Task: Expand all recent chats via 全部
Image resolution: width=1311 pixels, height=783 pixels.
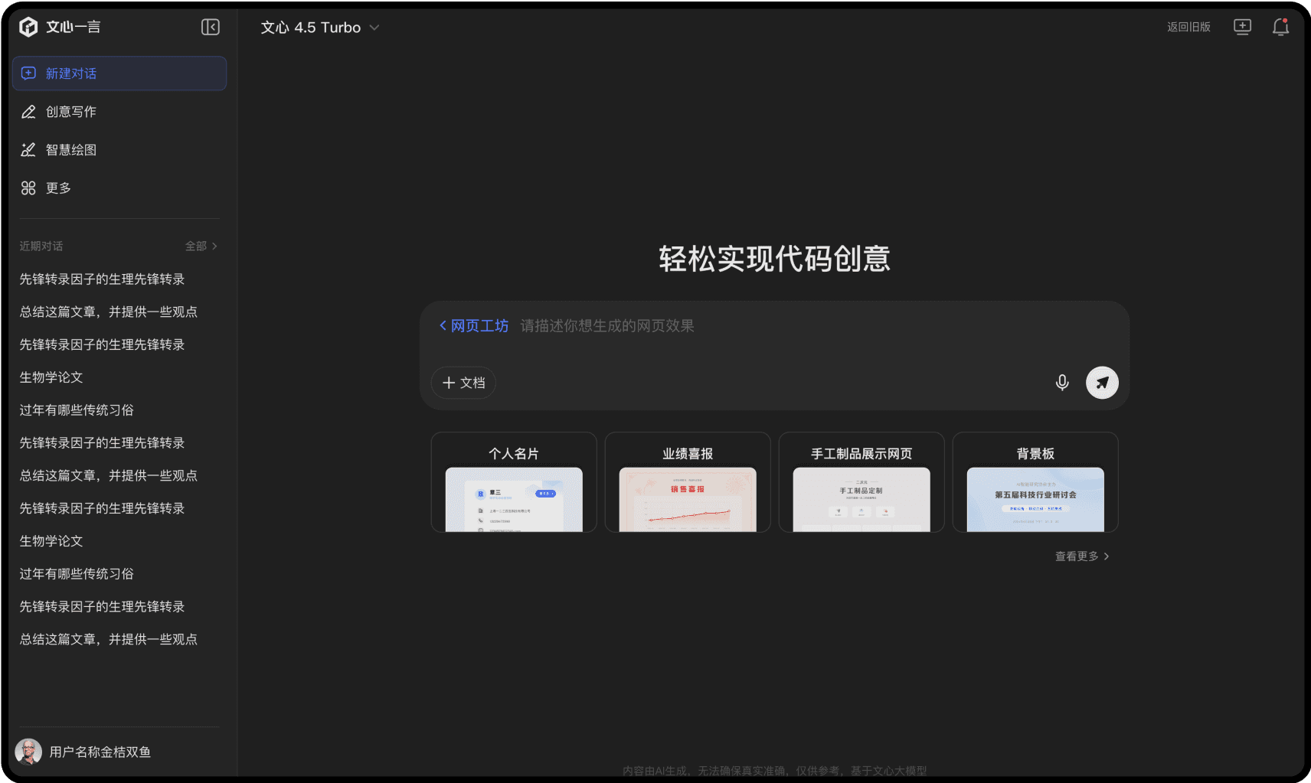Action: [201, 246]
